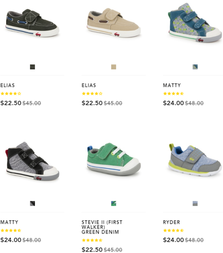This screenshot has height=253, width=223.
Task: Select the blue-gray swatch under Ryder
Action: (x=195, y=204)
